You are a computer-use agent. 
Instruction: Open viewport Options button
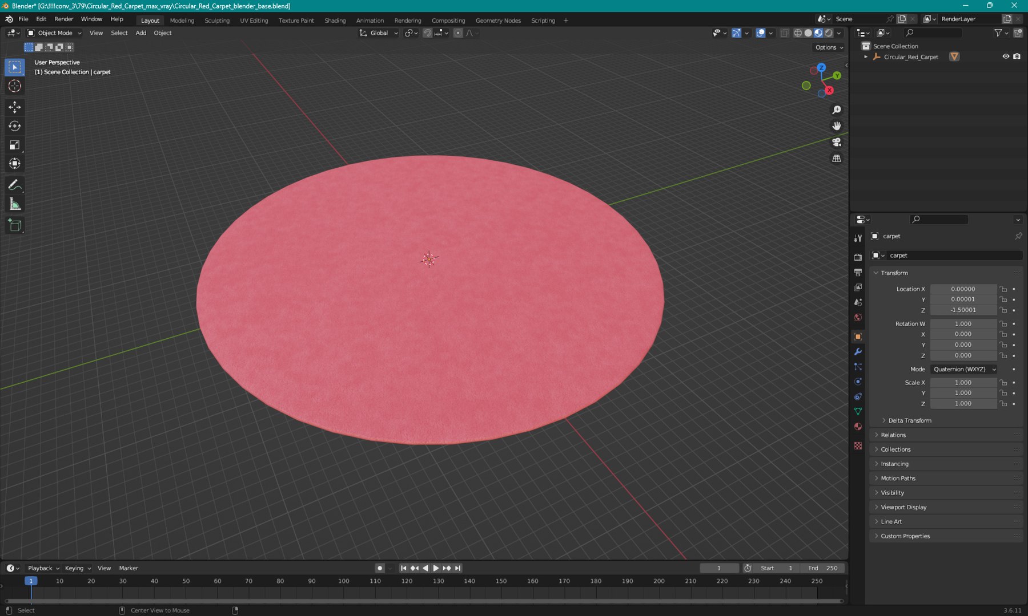tap(829, 47)
